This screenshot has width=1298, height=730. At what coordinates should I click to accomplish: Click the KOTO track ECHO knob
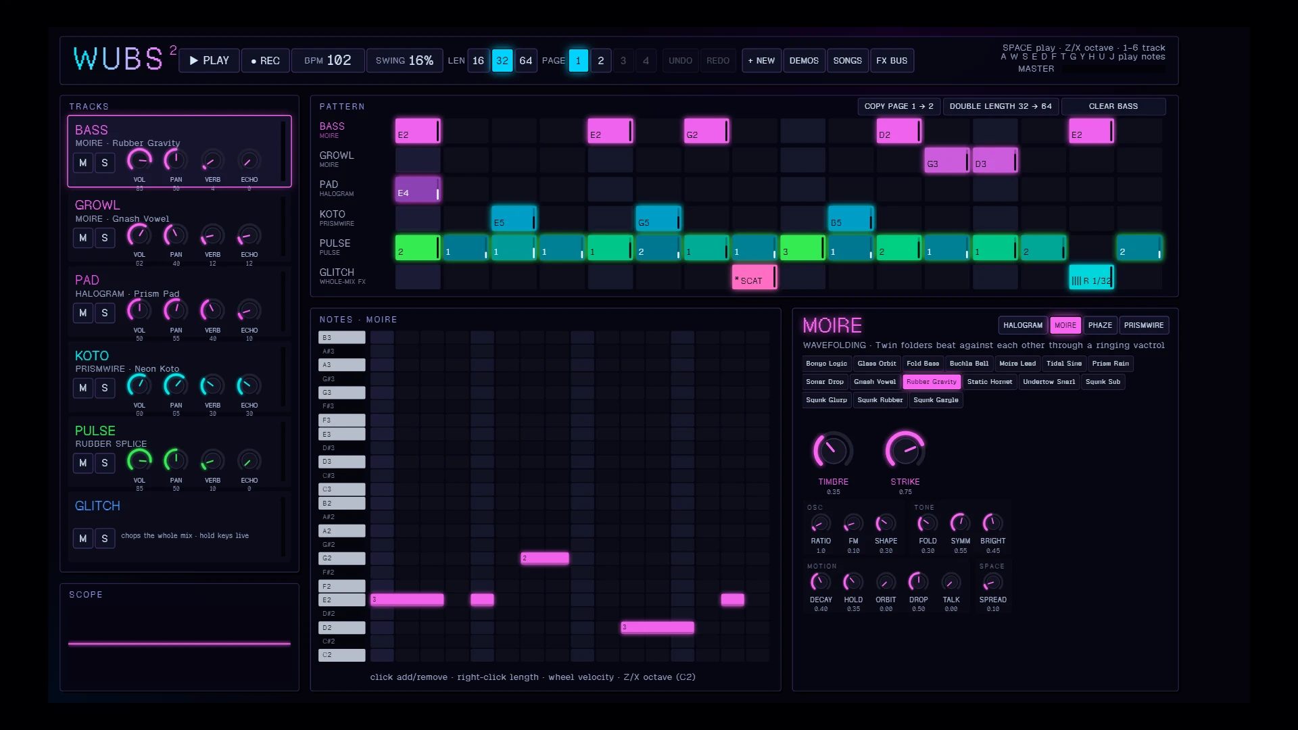click(x=249, y=386)
